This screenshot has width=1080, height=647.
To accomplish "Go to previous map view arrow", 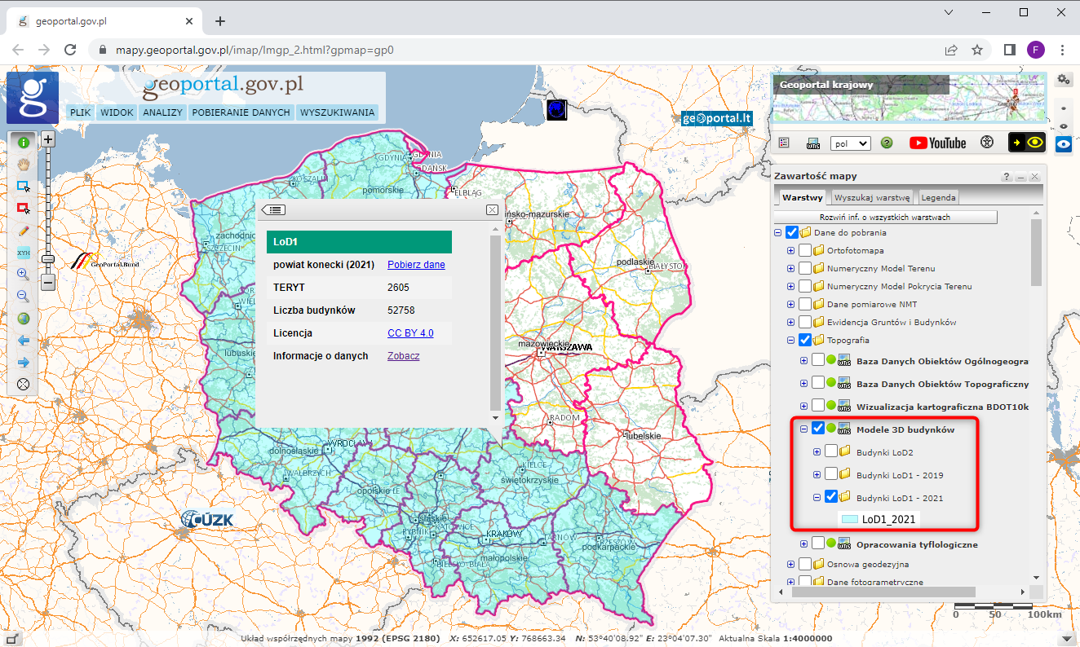I will (24, 341).
